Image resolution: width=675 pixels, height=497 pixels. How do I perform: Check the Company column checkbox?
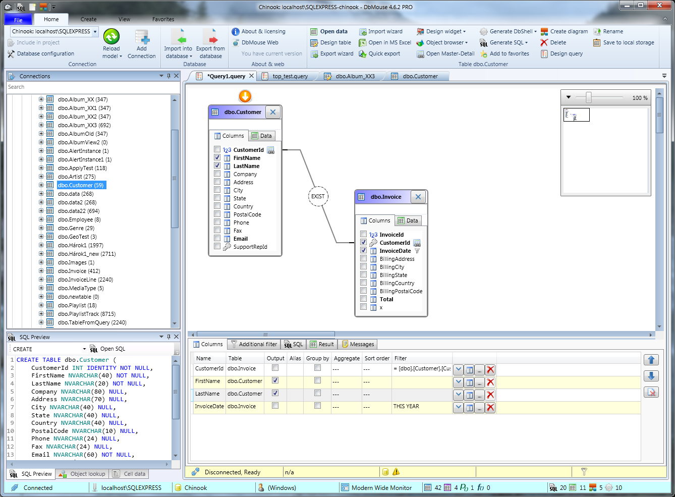pos(217,174)
